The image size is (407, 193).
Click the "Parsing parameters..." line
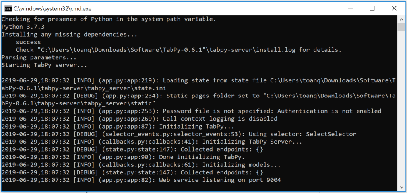[x=39, y=57]
